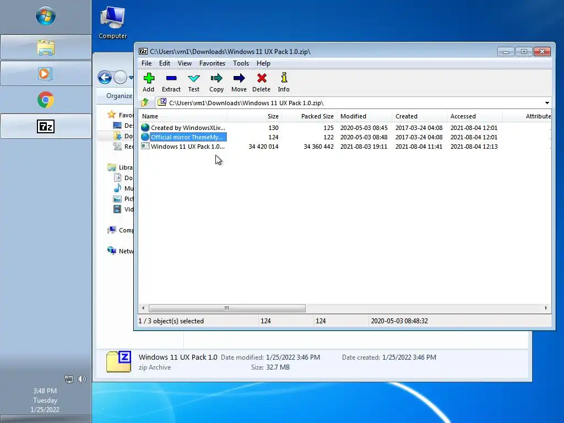564x423 pixels.
Task: Click modified date '2021-08-03 19:11'
Action: click(364, 147)
